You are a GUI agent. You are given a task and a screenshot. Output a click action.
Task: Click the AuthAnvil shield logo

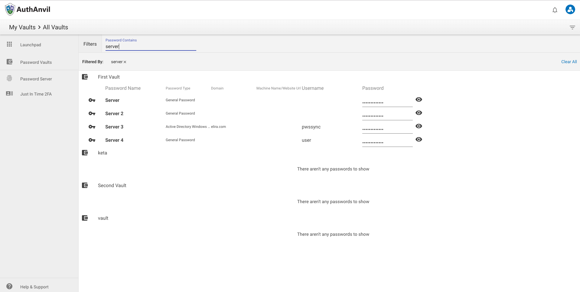pos(10,9)
